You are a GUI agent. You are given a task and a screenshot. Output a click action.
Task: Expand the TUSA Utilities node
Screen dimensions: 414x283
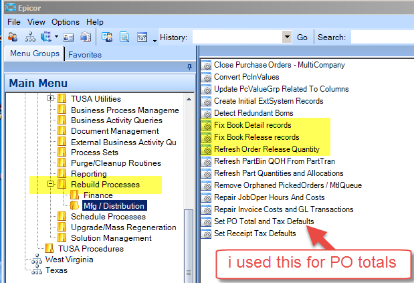tap(50, 98)
